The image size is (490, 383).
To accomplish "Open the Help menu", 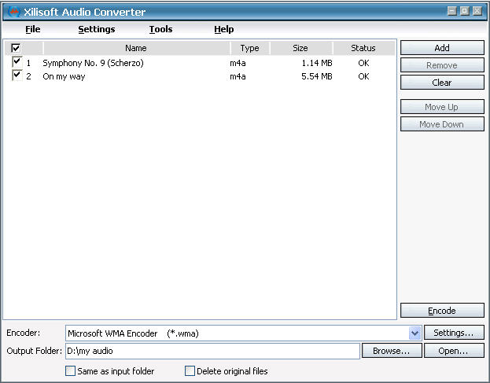I will click(223, 29).
